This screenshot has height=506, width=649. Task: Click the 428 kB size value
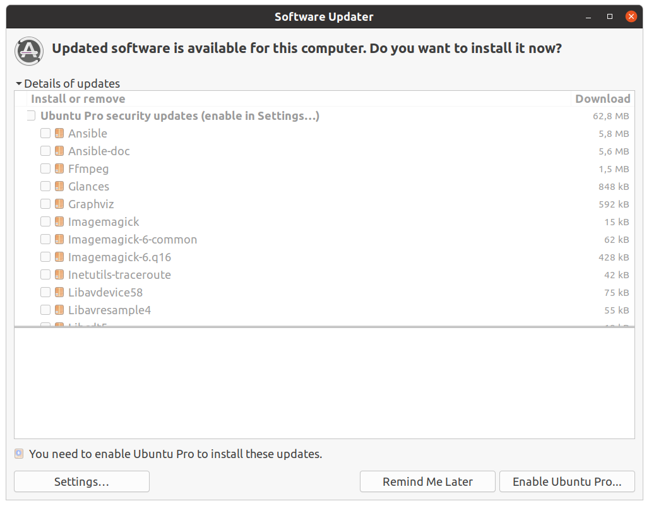614,257
